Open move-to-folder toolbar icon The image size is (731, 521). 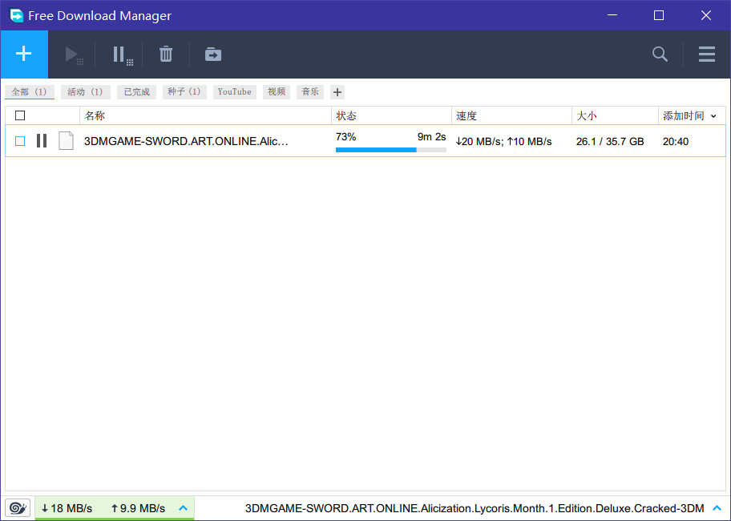click(213, 54)
